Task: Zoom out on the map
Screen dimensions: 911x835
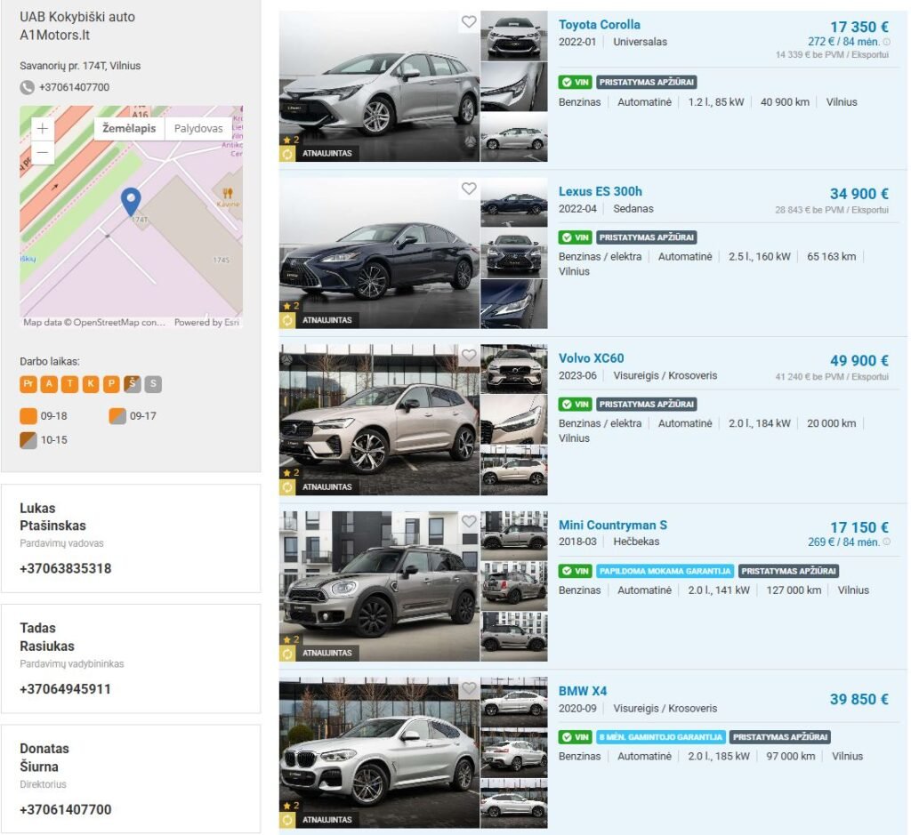Action: (x=43, y=153)
